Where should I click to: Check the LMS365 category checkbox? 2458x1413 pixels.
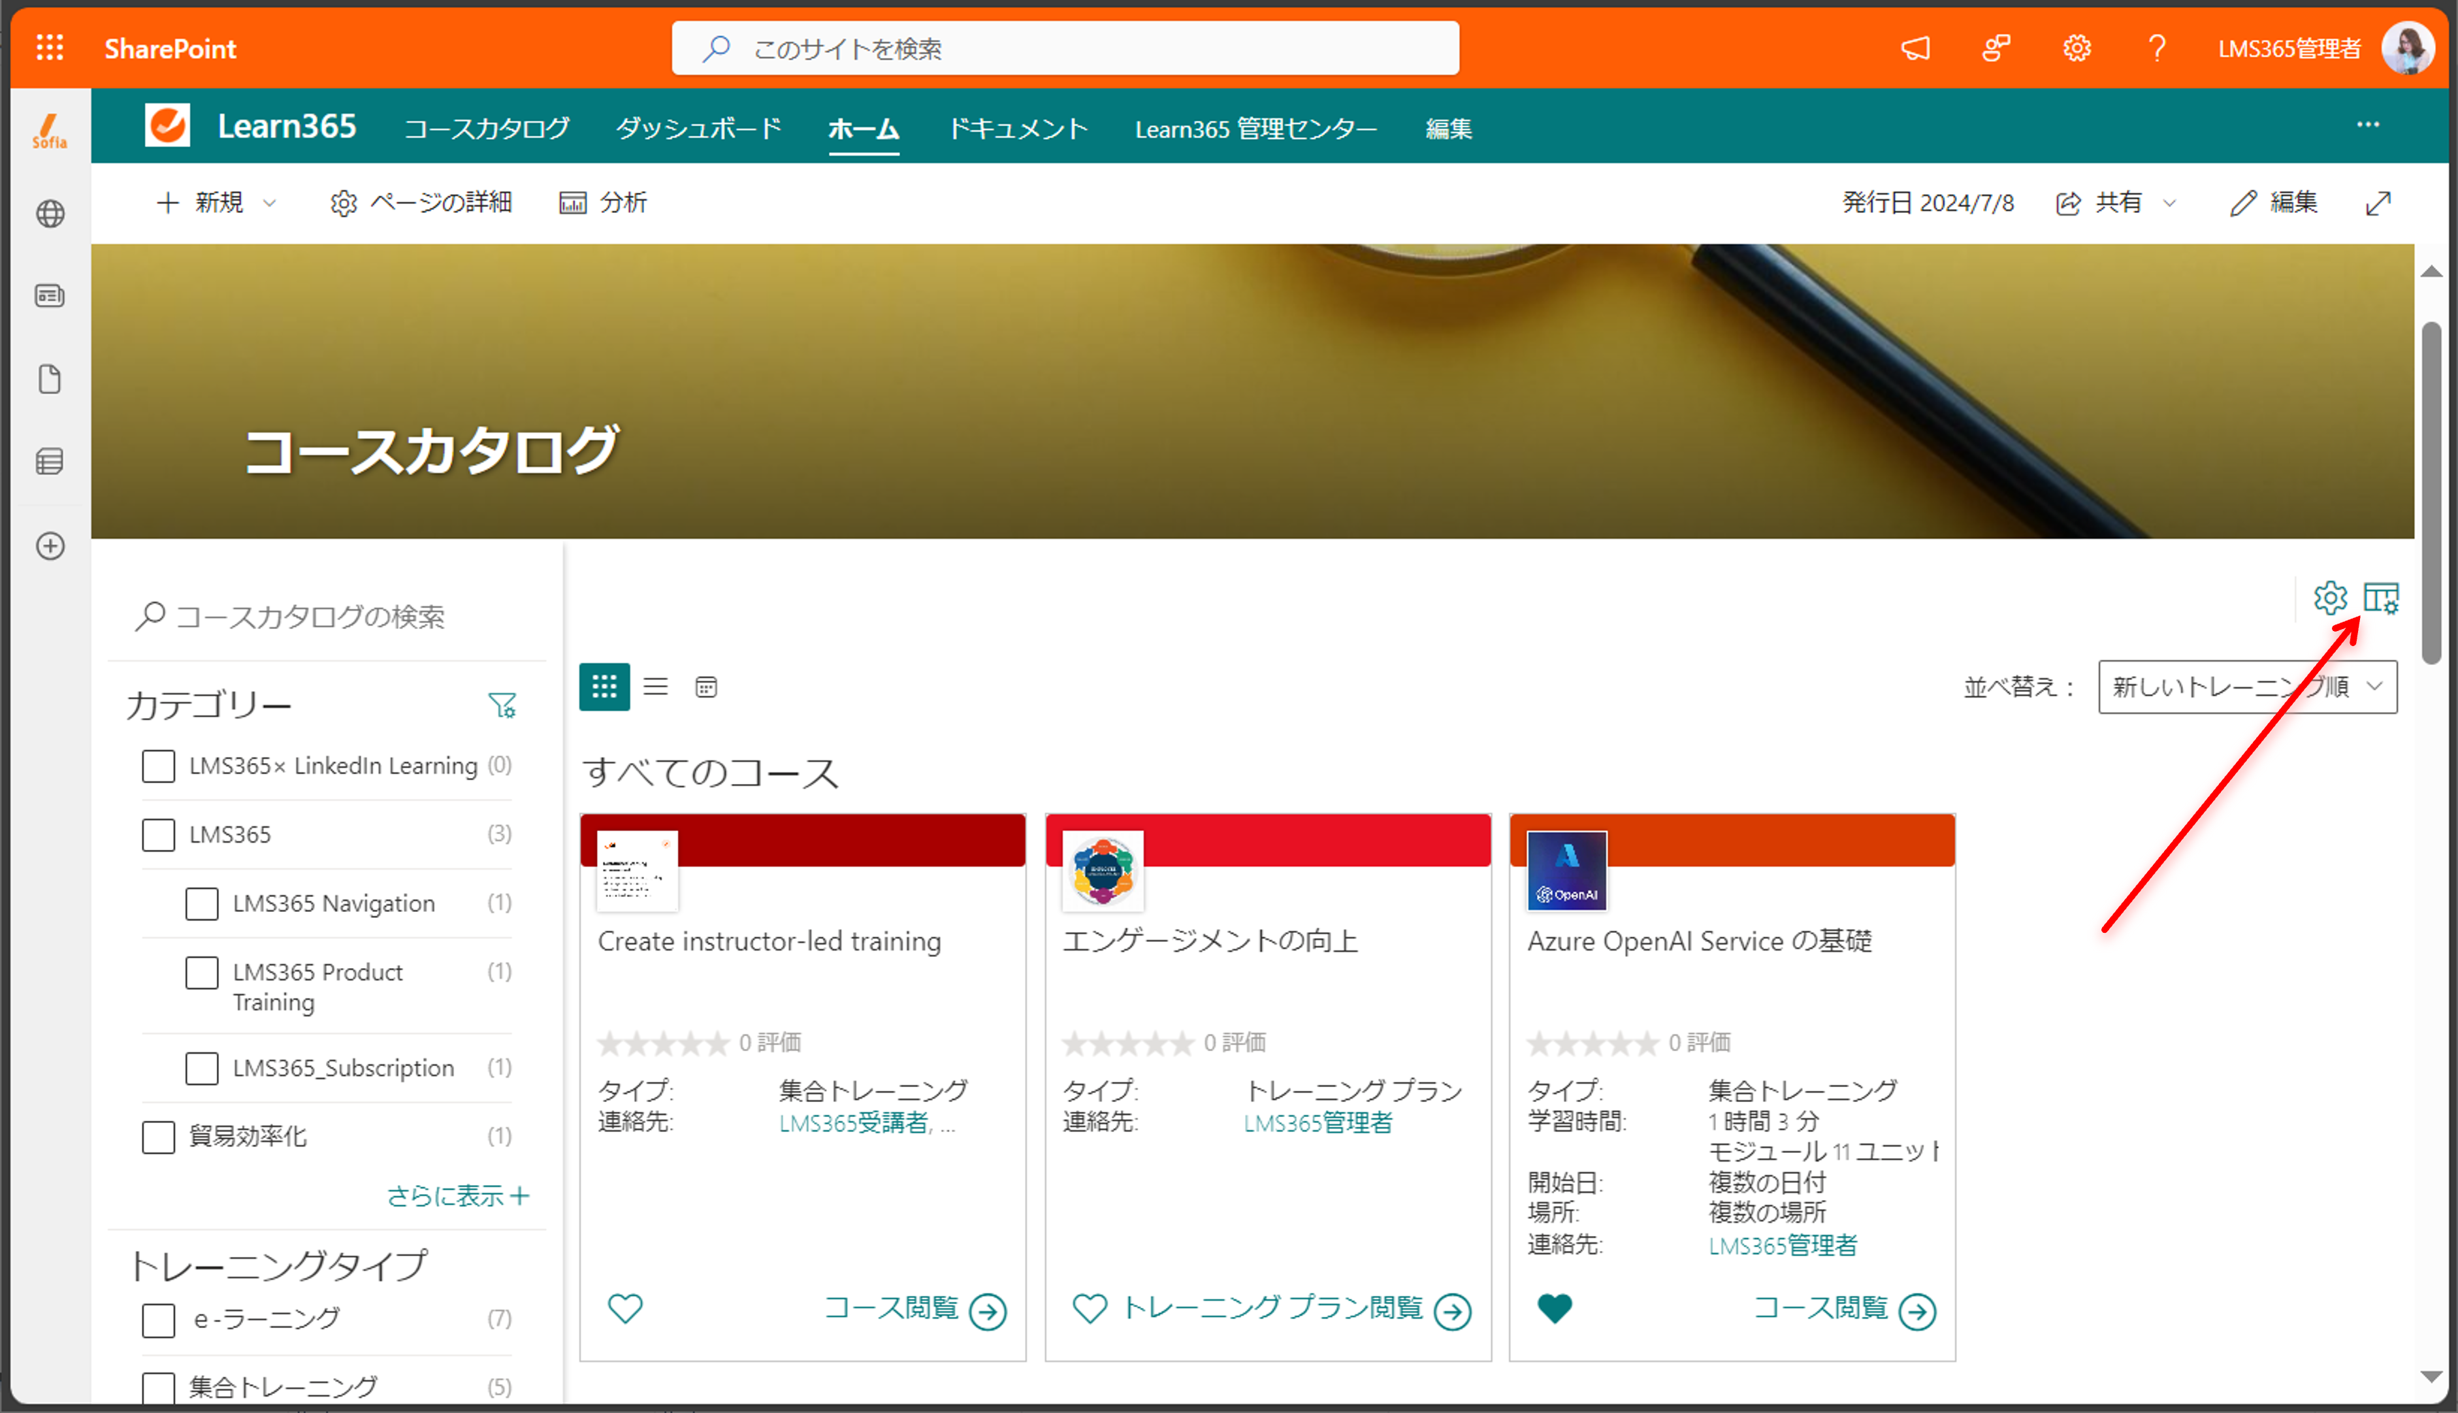pos(158,835)
